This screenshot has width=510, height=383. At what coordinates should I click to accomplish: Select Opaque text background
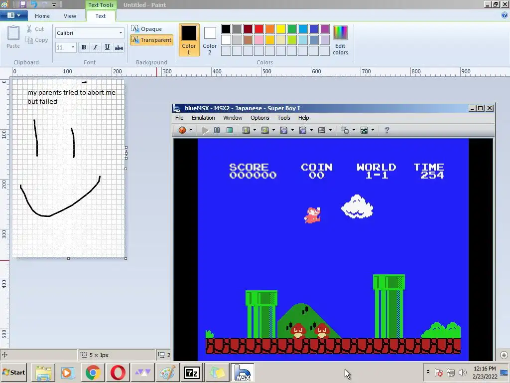[x=147, y=29]
